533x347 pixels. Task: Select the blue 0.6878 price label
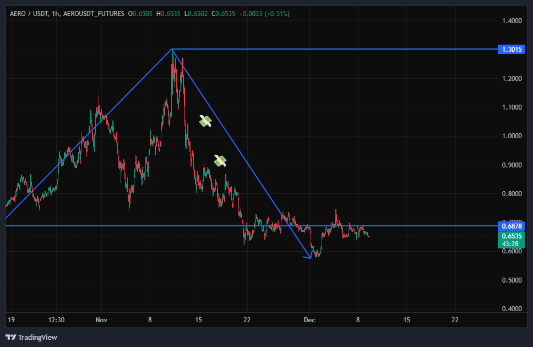tap(512, 226)
